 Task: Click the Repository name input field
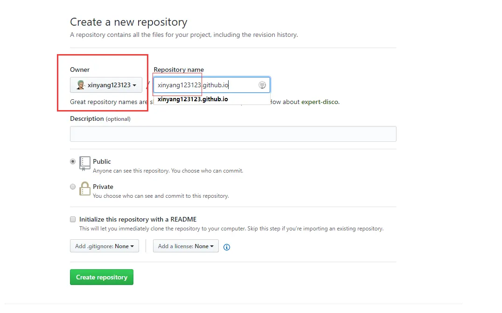pyautogui.click(x=212, y=85)
